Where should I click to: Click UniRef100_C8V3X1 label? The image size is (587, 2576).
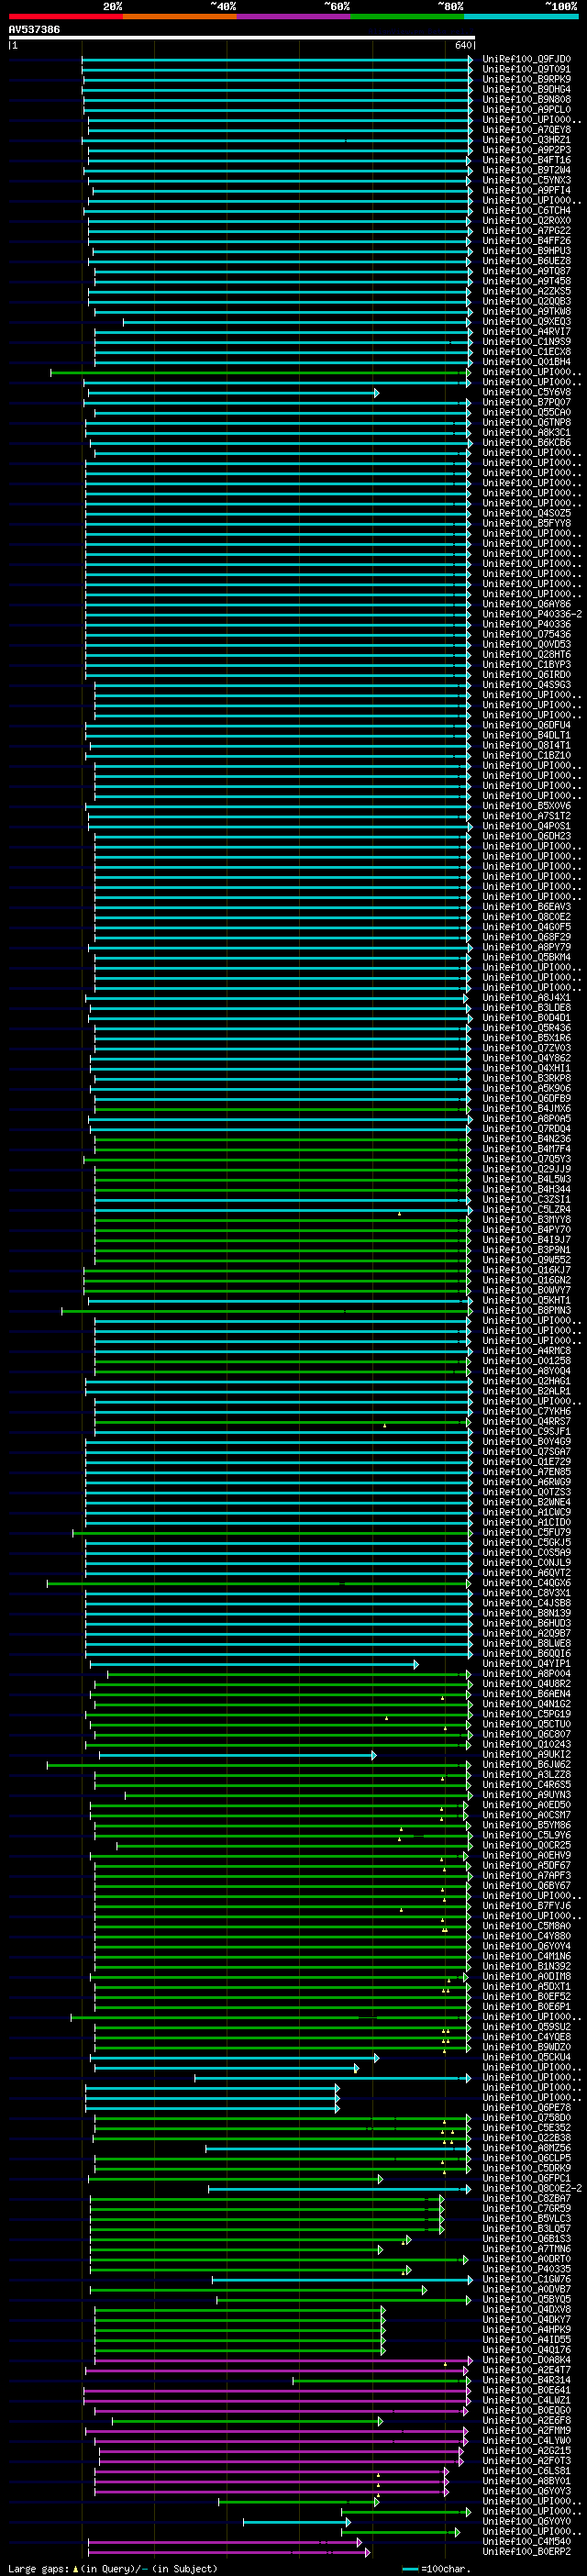[x=527, y=1592]
